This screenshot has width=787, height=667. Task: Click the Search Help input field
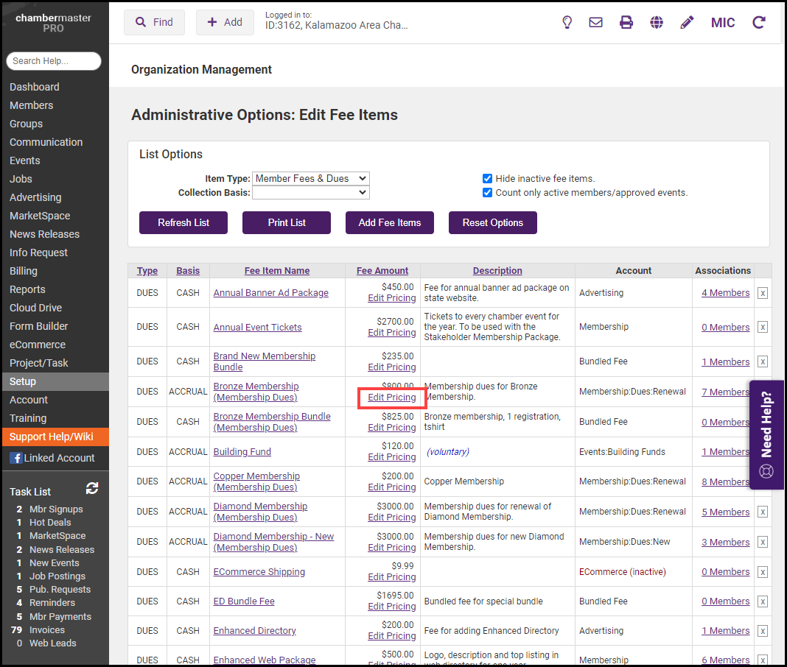point(54,61)
